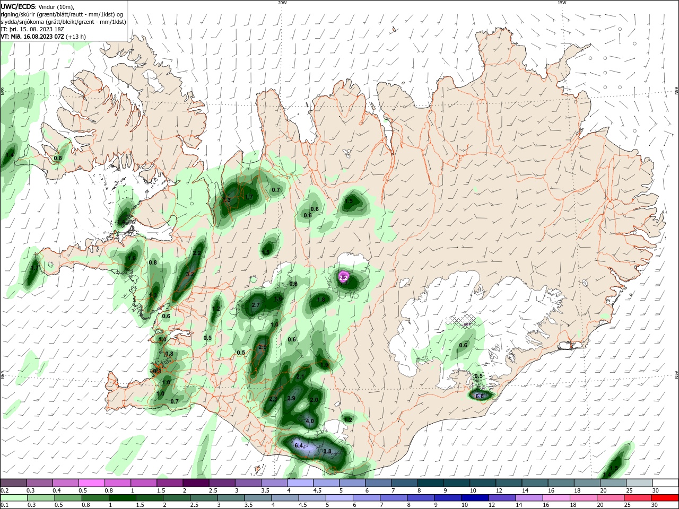Click the 1.5 value on the northern rain cell
This screenshot has height=509, width=679.
pos(349,201)
